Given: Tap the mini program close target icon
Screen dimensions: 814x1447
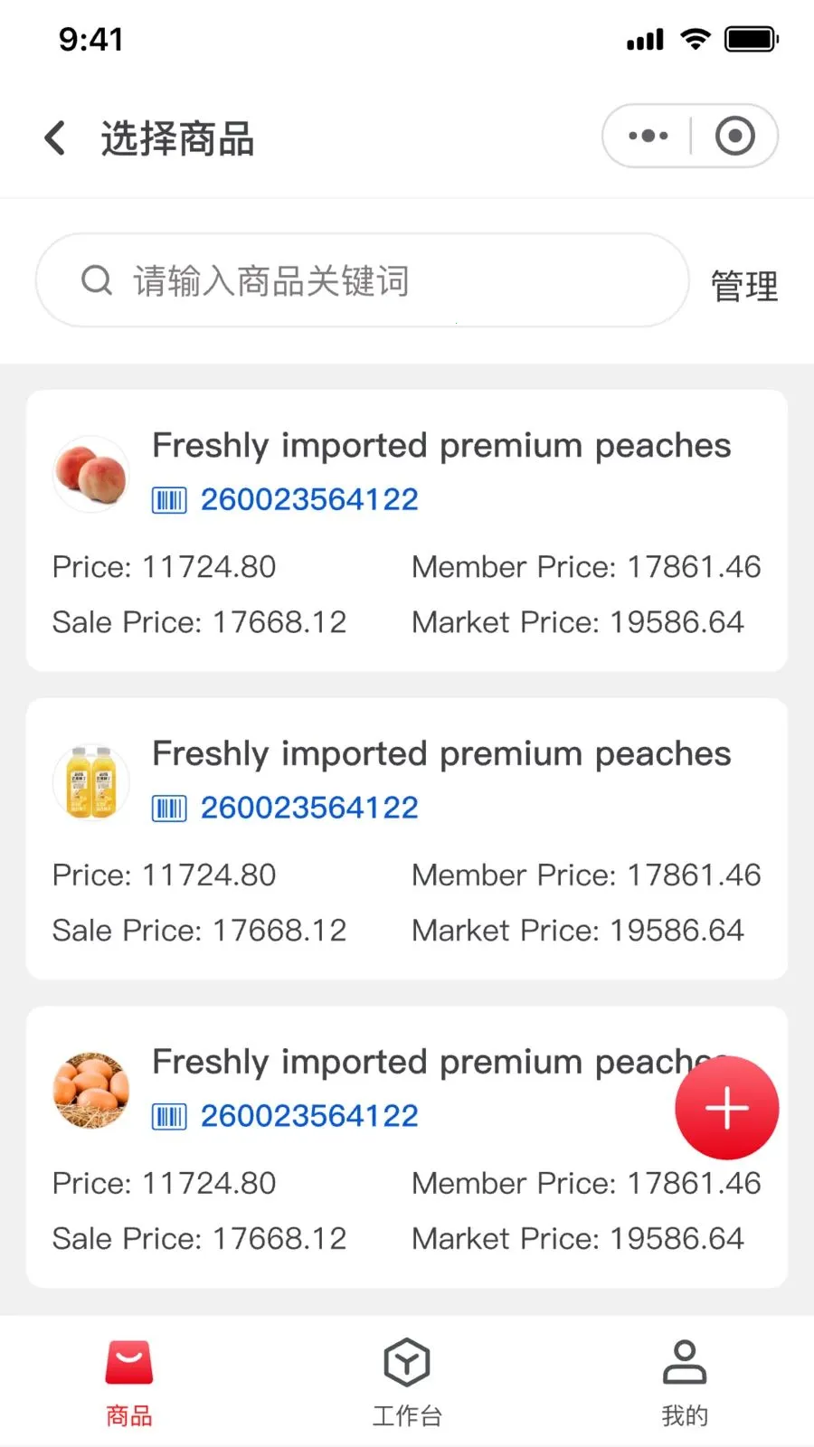Looking at the screenshot, I should tap(734, 137).
